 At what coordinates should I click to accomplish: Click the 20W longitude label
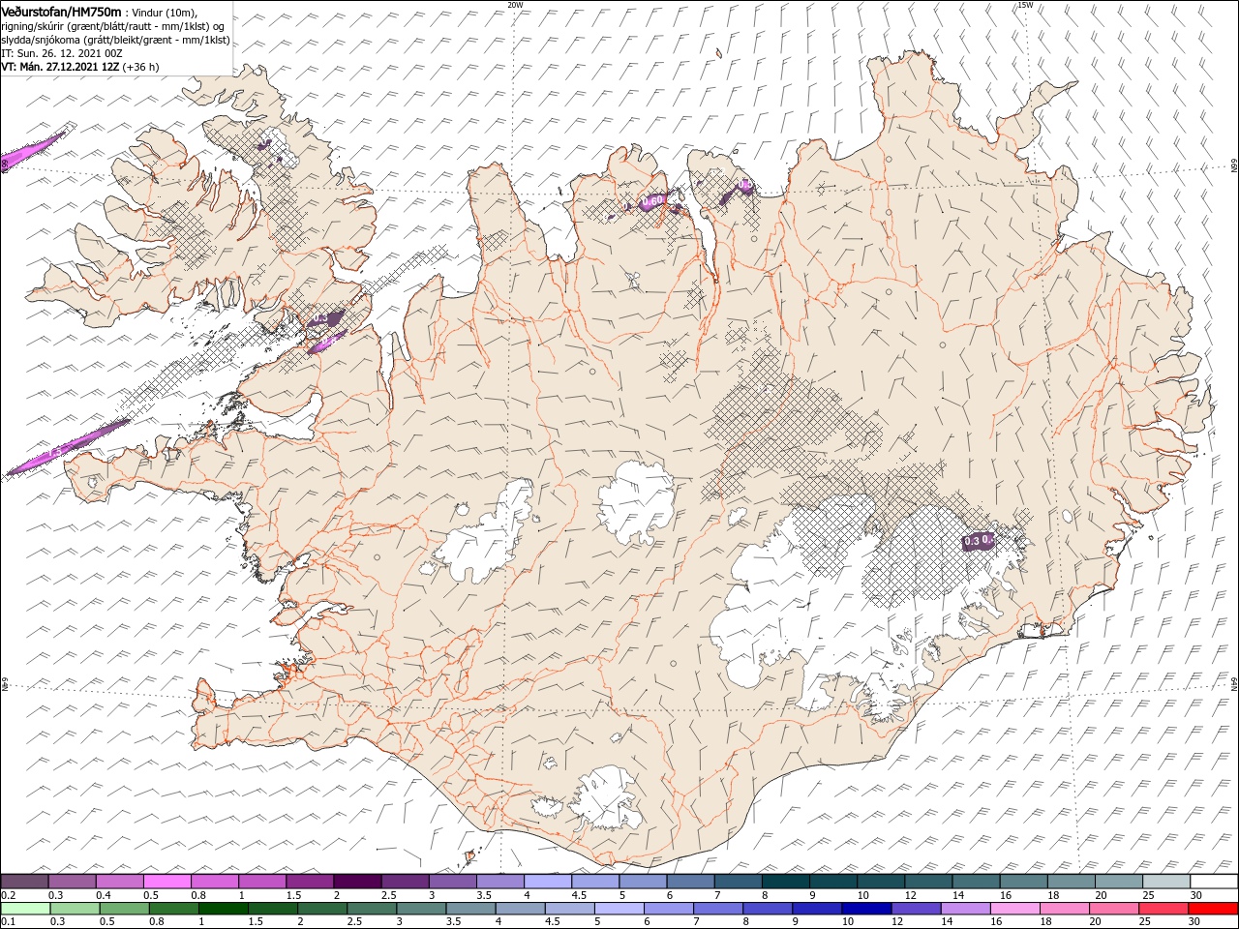click(x=515, y=5)
